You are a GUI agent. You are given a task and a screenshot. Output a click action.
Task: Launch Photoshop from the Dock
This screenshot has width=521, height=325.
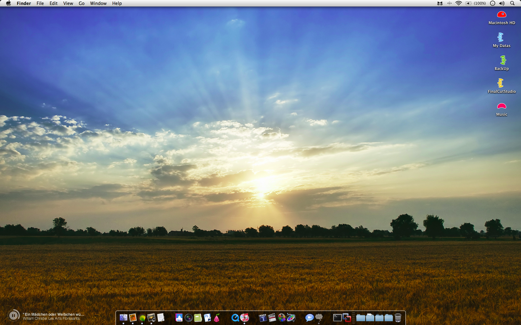207,318
